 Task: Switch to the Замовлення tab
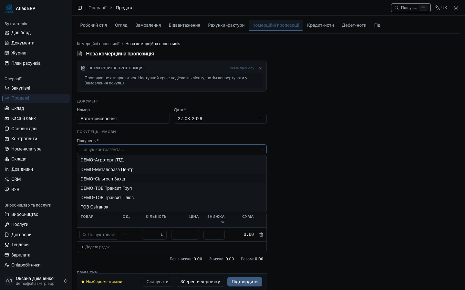click(x=148, y=25)
